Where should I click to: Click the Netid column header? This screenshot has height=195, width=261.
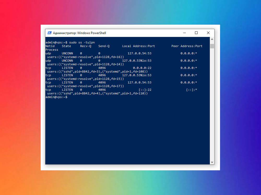pyautogui.click(x=50, y=46)
